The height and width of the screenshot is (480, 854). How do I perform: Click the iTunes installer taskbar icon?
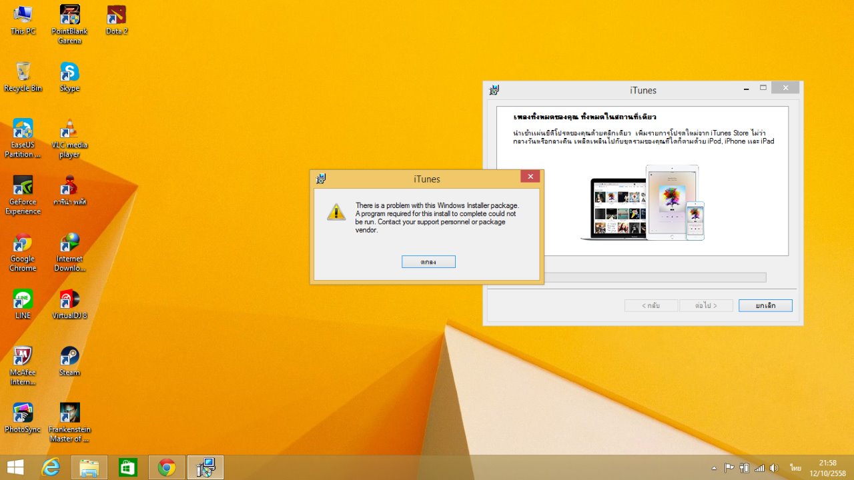click(205, 467)
